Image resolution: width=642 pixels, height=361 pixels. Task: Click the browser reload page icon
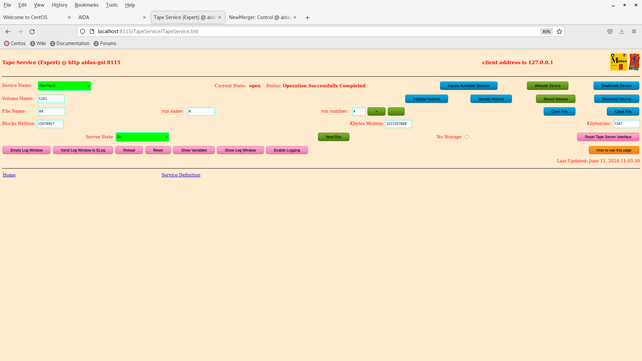[32, 31]
